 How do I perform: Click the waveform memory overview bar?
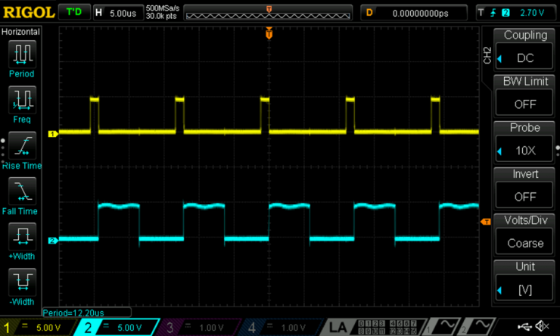(x=268, y=13)
